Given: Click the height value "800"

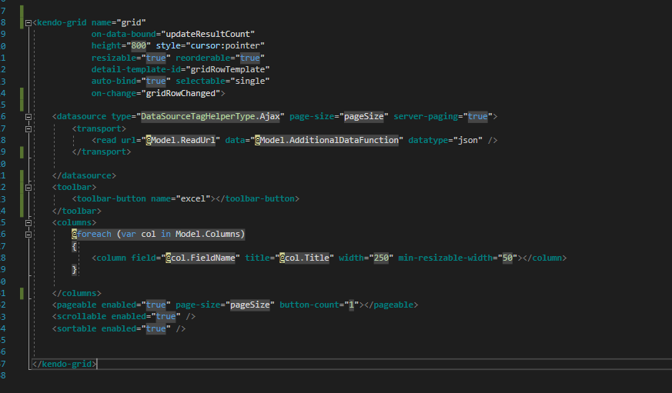Looking at the screenshot, I should 139,45.
